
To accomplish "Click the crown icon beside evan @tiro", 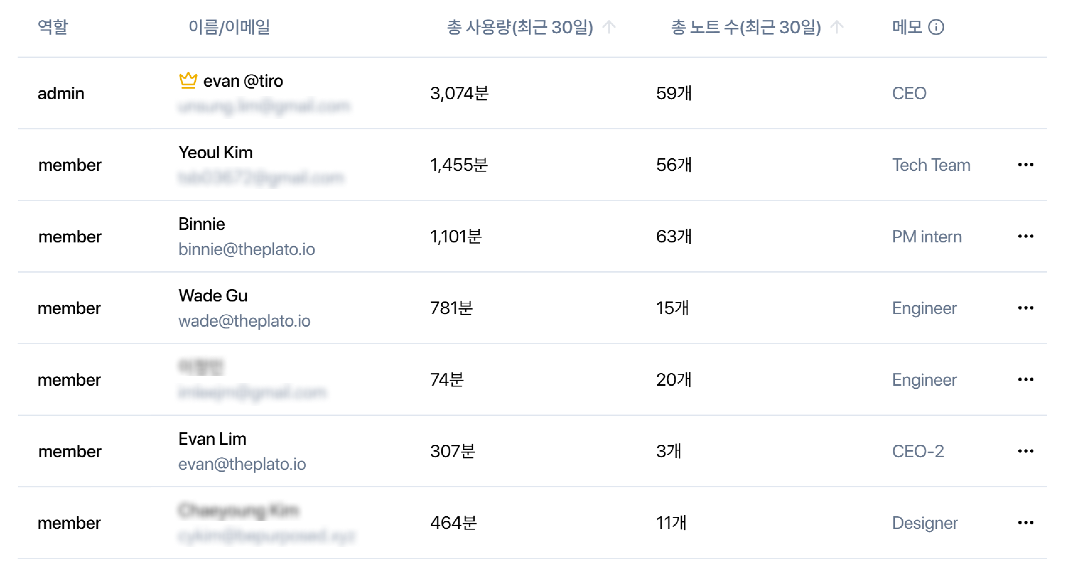I will (188, 80).
